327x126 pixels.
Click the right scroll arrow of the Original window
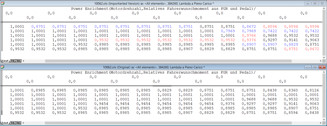(x=321, y=123)
